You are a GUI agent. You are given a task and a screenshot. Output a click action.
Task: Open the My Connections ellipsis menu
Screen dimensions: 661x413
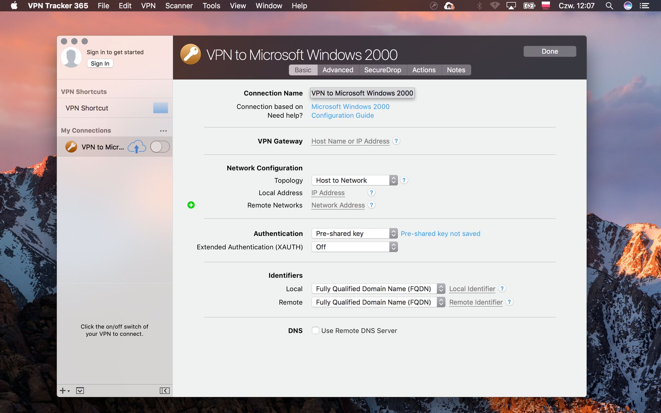[163, 131]
